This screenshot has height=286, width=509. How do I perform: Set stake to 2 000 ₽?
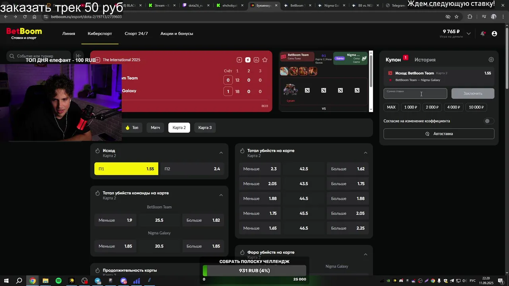432,107
